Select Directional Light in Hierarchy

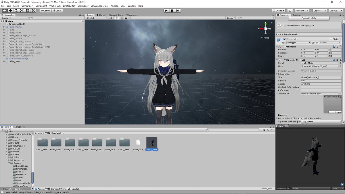17,24
